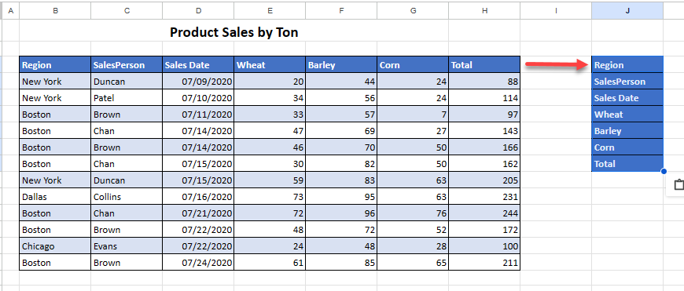Screen dimensions: 684x291
Task: Select the cell containing Dallas
Action: (55, 197)
